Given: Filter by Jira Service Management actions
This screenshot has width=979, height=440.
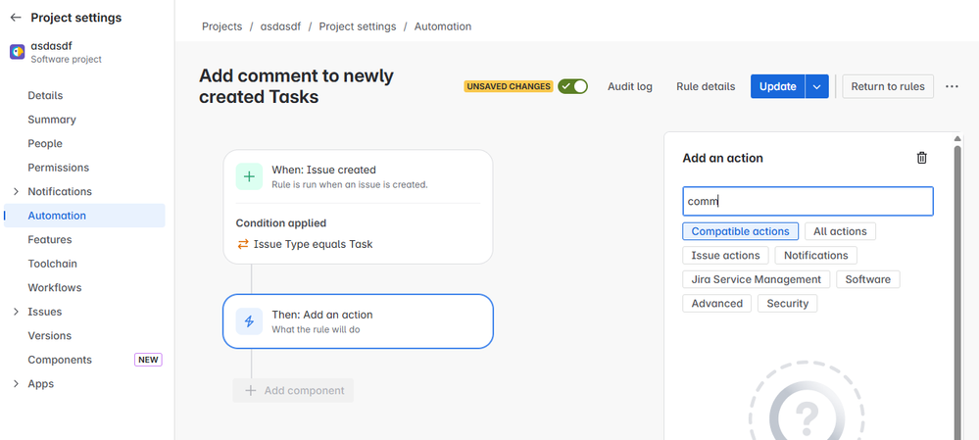Looking at the screenshot, I should [757, 279].
